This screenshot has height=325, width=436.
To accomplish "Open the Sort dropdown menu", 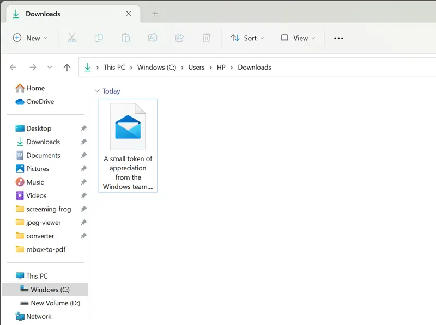I will click(x=247, y=38).
